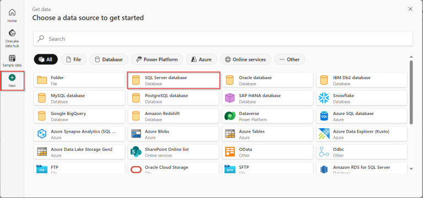
Task: Click the 'Azure SQL database' label text
Action: 353,113
